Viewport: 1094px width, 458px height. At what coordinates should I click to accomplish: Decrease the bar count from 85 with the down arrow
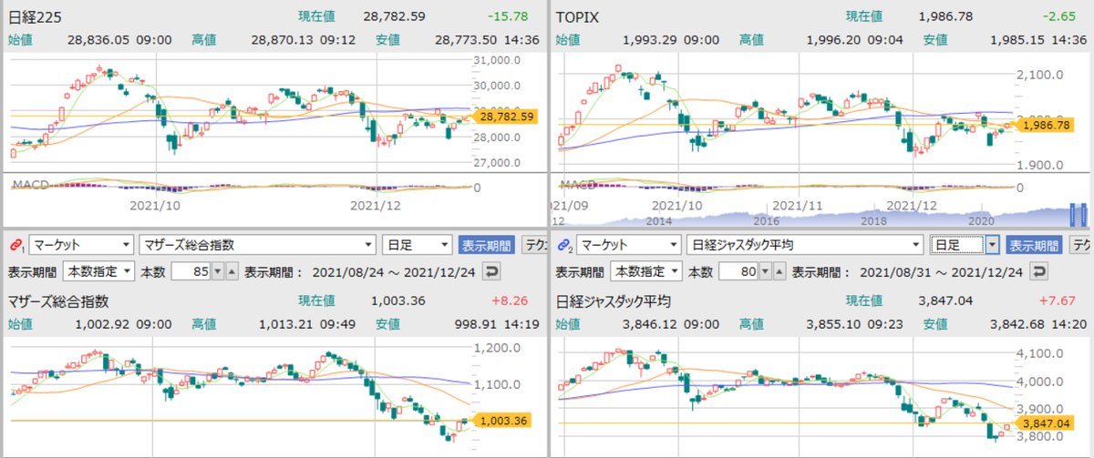pyautogui.click(x=219, y=271)
